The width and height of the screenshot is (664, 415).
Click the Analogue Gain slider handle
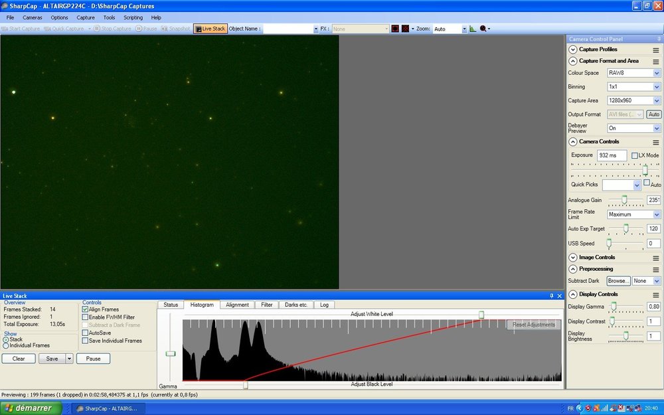[624, 200]
